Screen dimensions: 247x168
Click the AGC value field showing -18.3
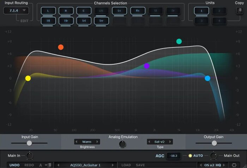coord(174,156)
